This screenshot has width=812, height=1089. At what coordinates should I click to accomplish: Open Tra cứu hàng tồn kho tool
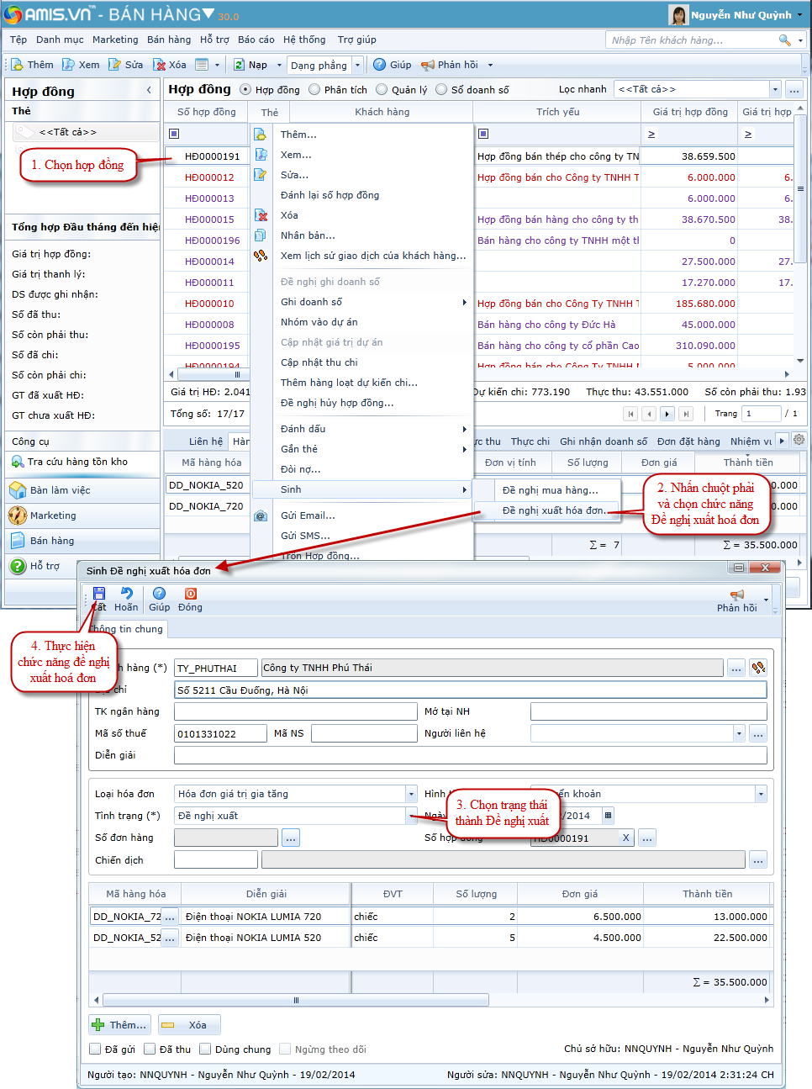pos(77,462)
